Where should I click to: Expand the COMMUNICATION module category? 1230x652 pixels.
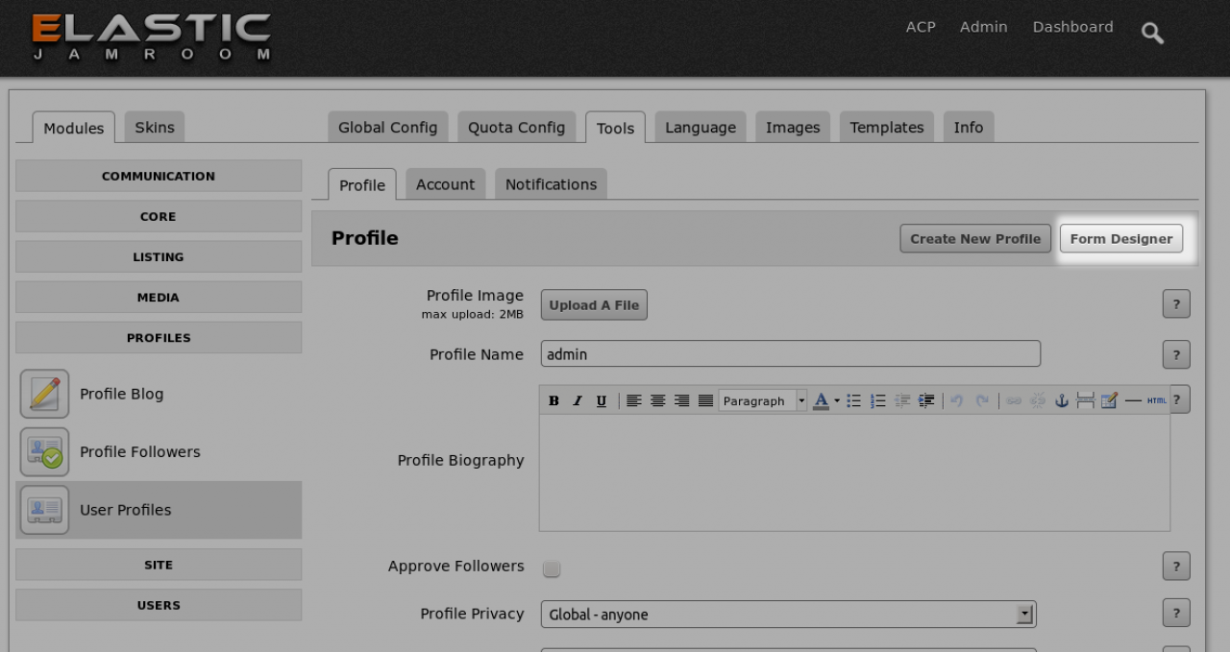[159, 177]
